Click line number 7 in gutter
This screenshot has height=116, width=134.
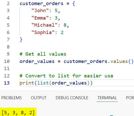tap(8, 40)
